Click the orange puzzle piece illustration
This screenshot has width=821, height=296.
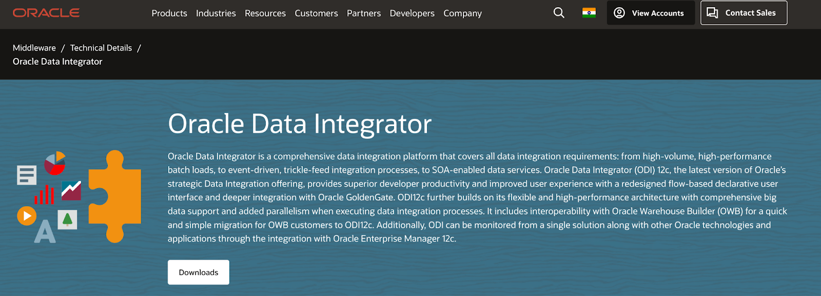tap(115, 196)
